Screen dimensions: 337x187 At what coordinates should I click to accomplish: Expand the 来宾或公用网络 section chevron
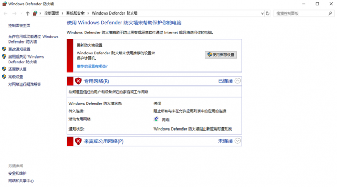[237, 141]
